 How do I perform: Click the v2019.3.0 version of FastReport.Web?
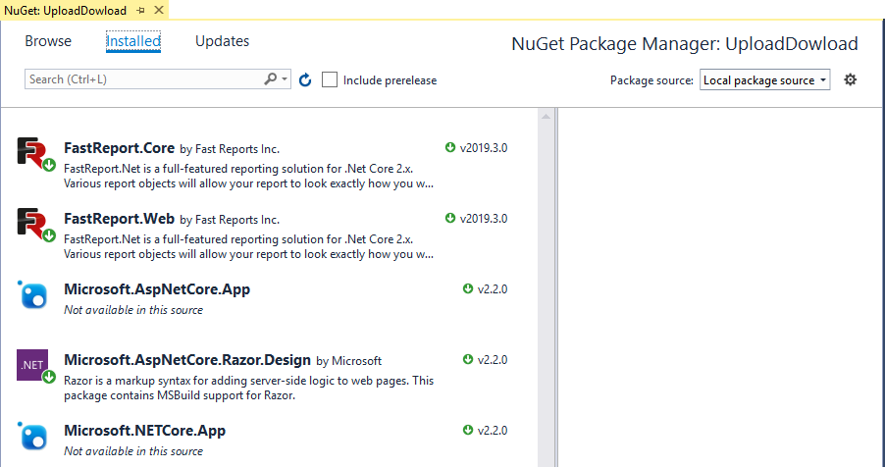pyautogui.click(x=484, y=219)
